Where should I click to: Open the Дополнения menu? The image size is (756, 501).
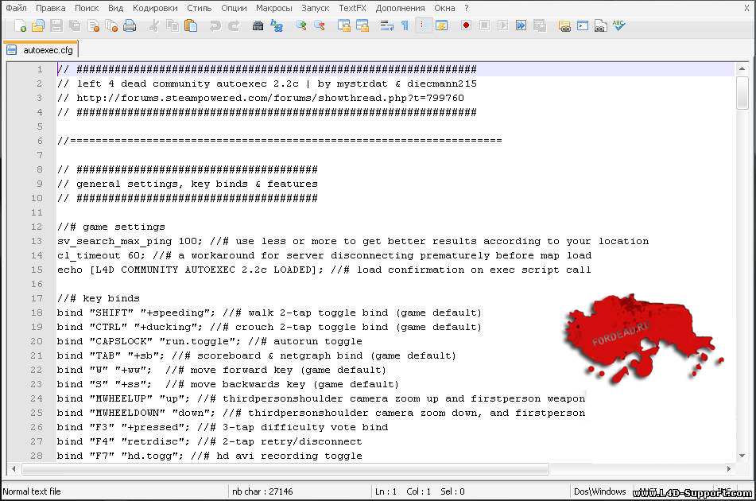pyautogui.click(x=400, y=8)
